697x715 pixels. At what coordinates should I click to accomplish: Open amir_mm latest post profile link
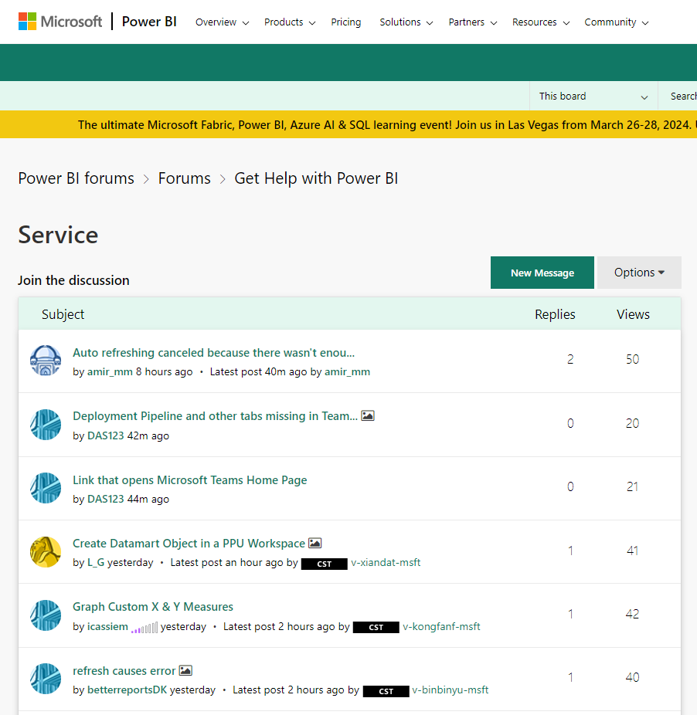tap(348, 371)
